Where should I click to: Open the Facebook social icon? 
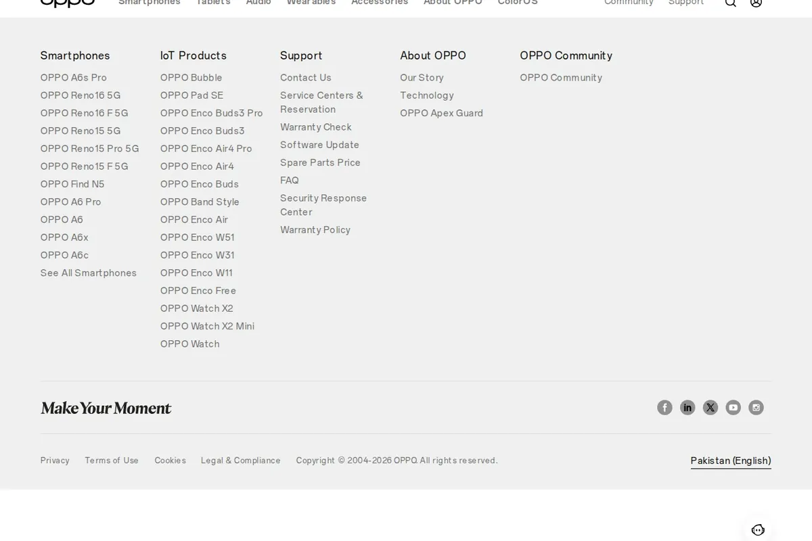point(664,407)
